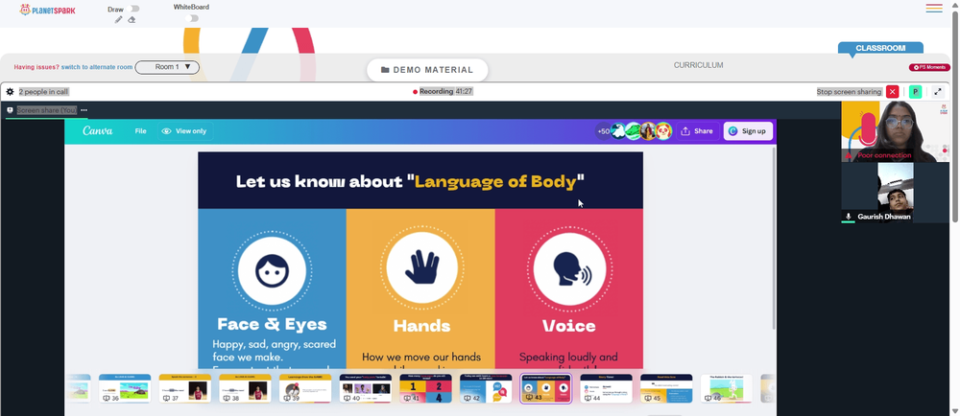Click the Canva logo

click(x=97, y=130)
